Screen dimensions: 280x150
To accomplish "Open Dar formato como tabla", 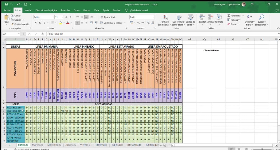I will (x=178, y=20).
